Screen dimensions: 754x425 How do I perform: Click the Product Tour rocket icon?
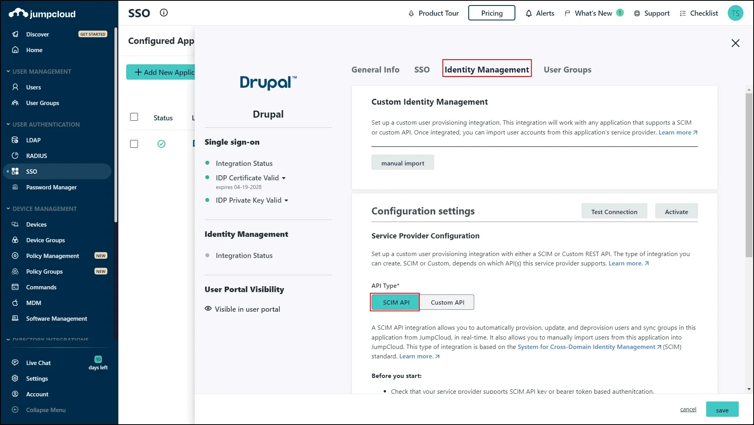(411, 13)
